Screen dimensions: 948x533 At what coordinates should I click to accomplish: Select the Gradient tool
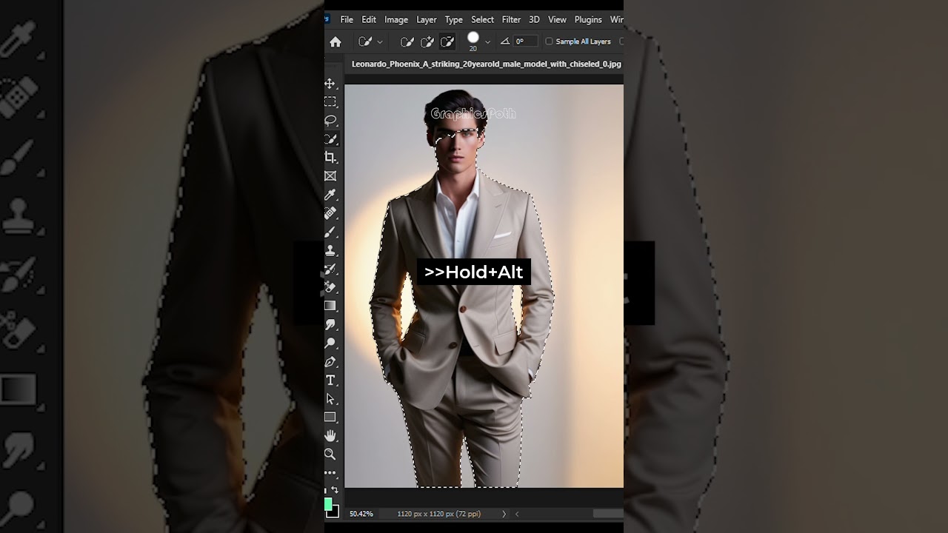(x=330, y=306)
